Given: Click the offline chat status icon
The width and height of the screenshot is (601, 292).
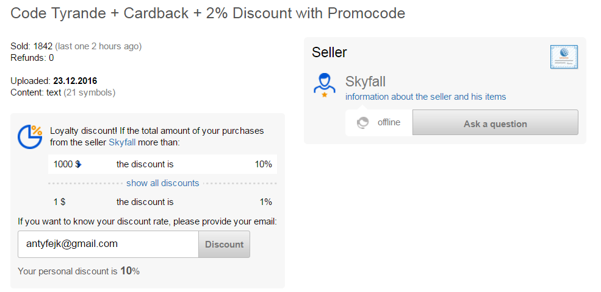Looking at the screenshot, I should [362, 123].
